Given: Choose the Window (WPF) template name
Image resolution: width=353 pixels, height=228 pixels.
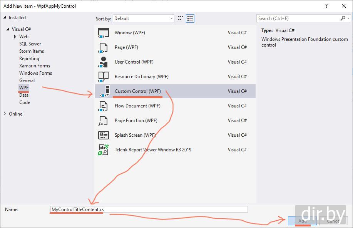Looking at the screenshot, I should pyautogui.click(x=130, y=33).
